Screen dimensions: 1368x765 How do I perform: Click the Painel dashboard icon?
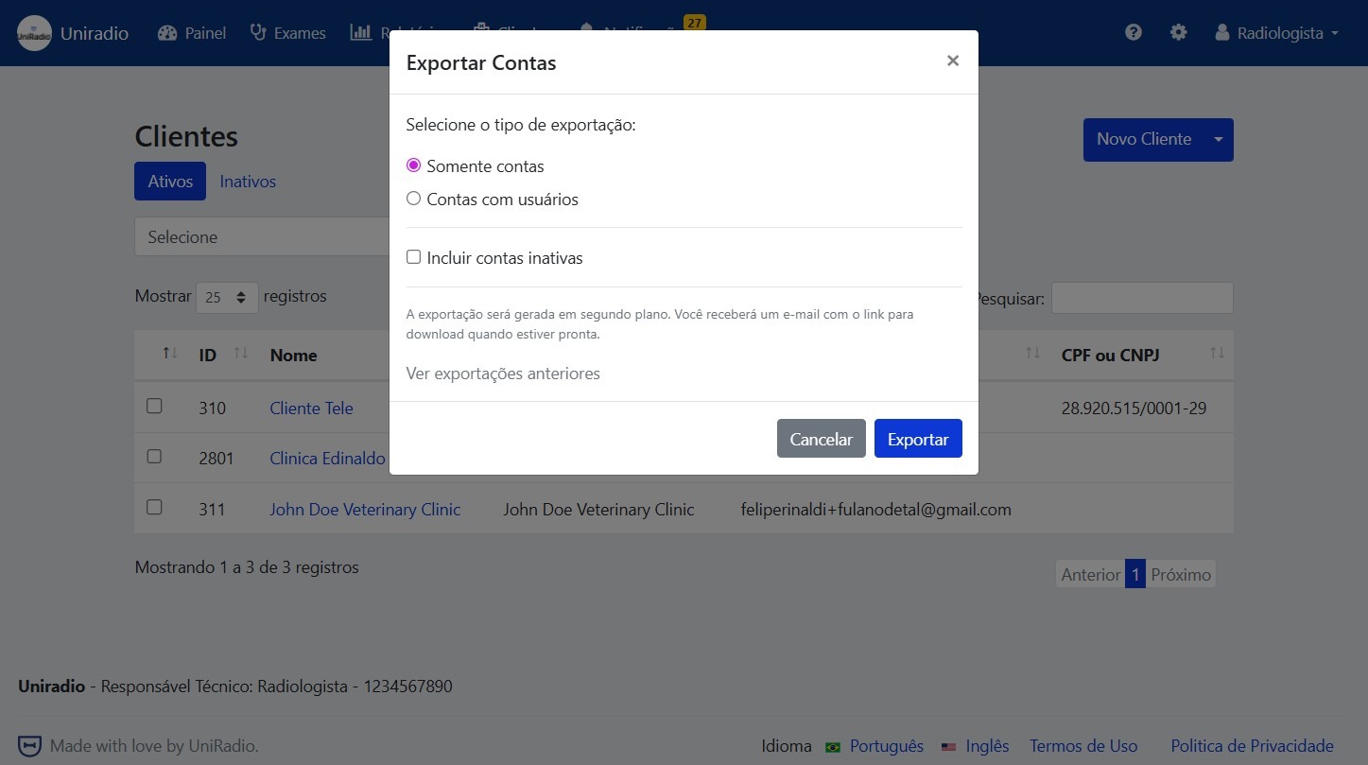coord(167,33)
